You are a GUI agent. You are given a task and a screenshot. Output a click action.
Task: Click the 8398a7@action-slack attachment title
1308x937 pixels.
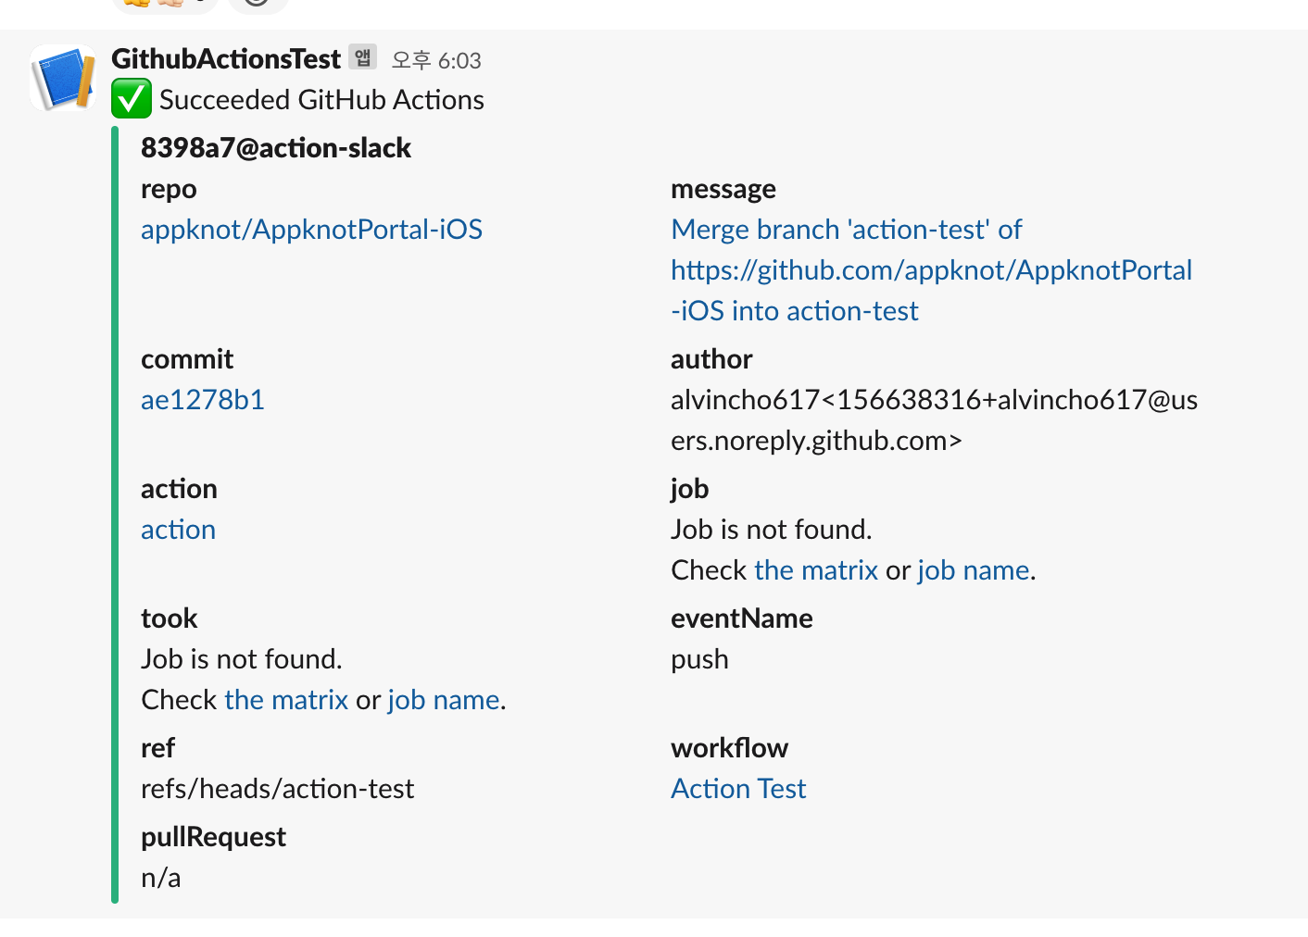[276, 148]
